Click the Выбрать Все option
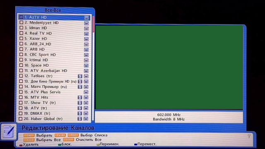Viewport: 265px width, 149px height. pos(48,140)
